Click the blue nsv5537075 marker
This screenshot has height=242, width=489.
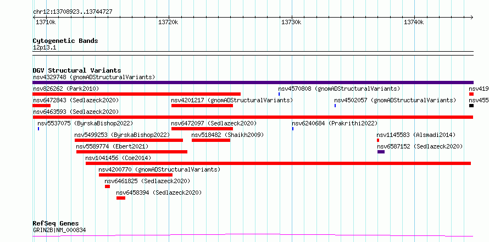[x=38, y=129]
